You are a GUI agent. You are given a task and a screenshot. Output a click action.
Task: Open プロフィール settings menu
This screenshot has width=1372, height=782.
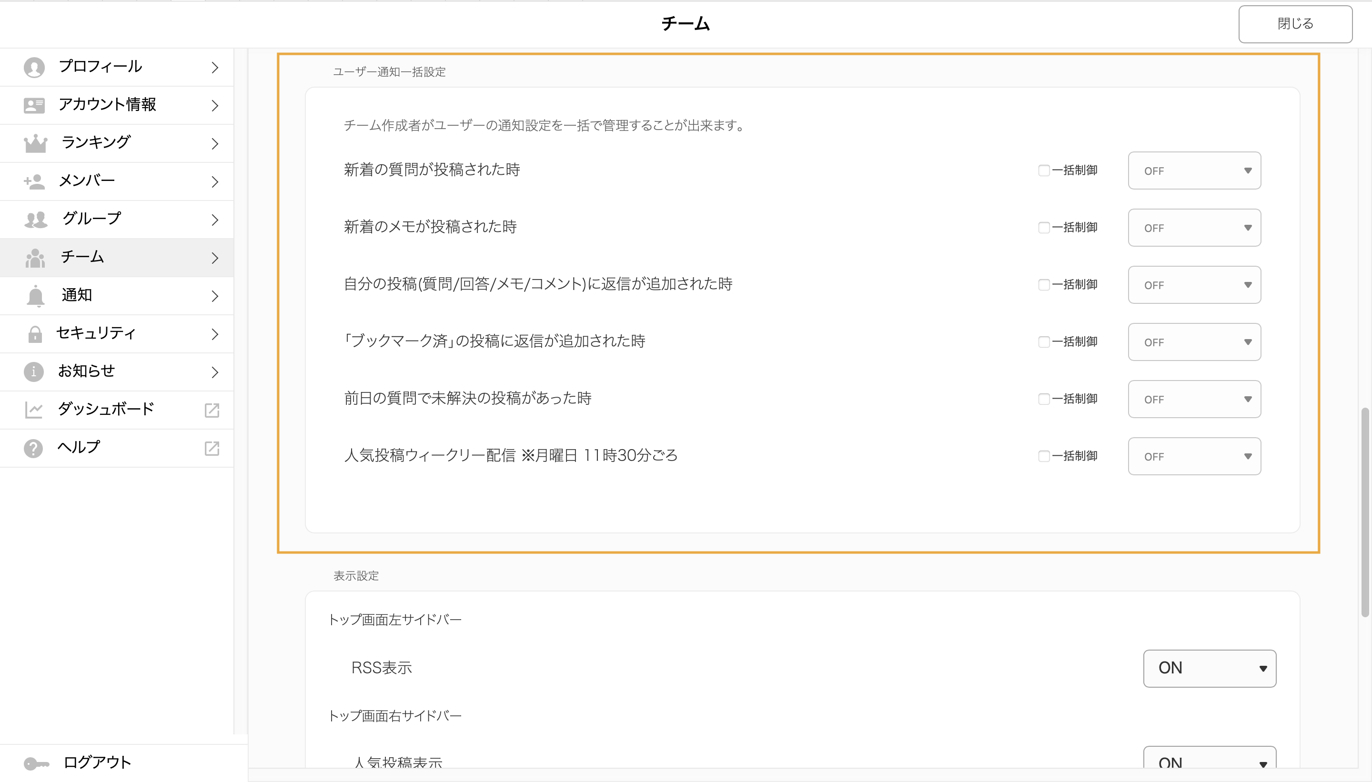tap(117, 68)
